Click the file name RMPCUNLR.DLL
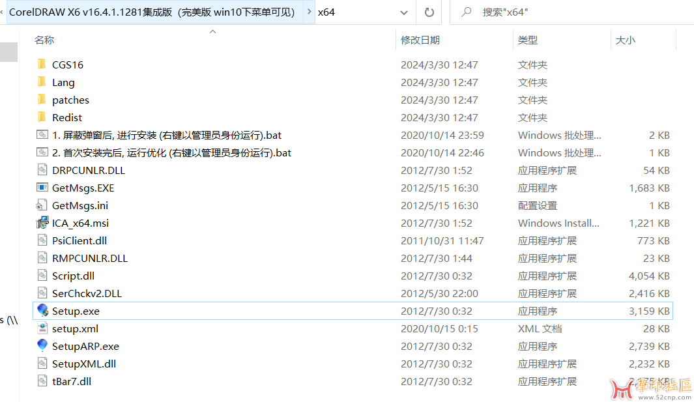Screen dimensions: 694x402 (90, 258)
